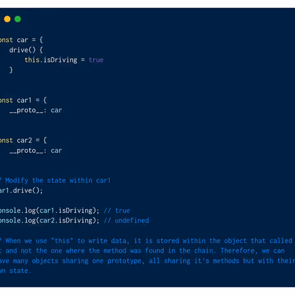Image resolution: width=295 pixels, height=295 pixels.
Task: Click the quoted "this" word in comment
Action: click(x=62, y=241)
